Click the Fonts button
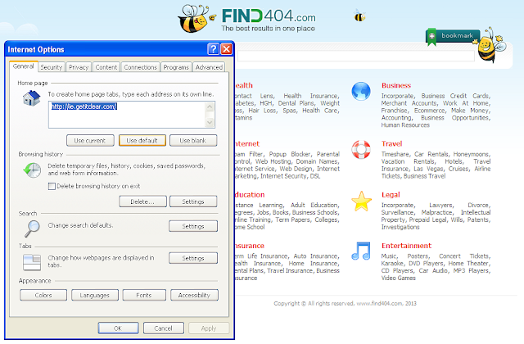This screenshot has height=344, width=524. coord(144,295)
